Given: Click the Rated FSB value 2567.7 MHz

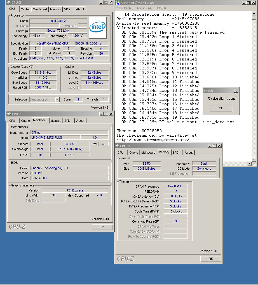Looking at the screenshot, I should (43, 87).
